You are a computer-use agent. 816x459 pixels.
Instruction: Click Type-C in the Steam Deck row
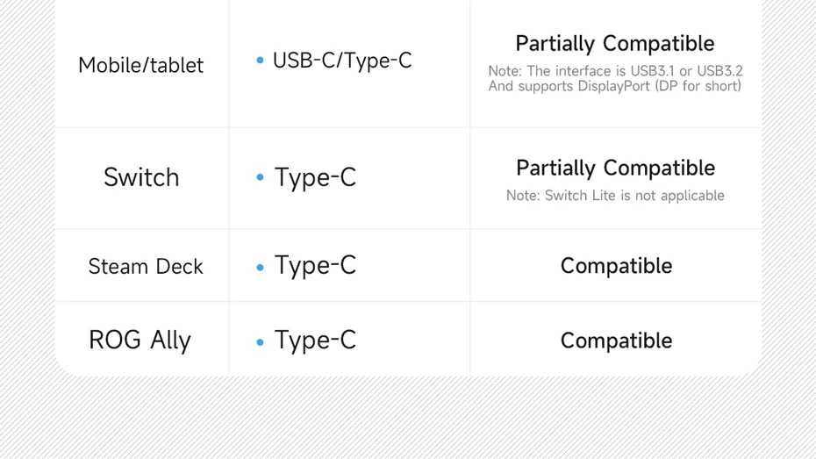click(315, 265)
